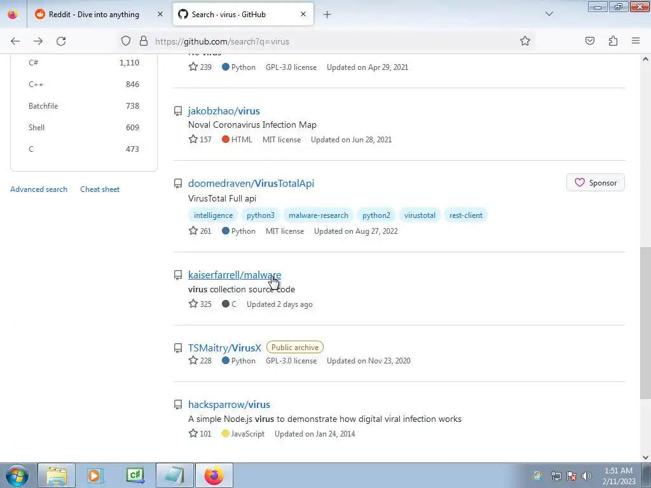
Task: Select the intelligence topic tag
Action: [214, 215]
